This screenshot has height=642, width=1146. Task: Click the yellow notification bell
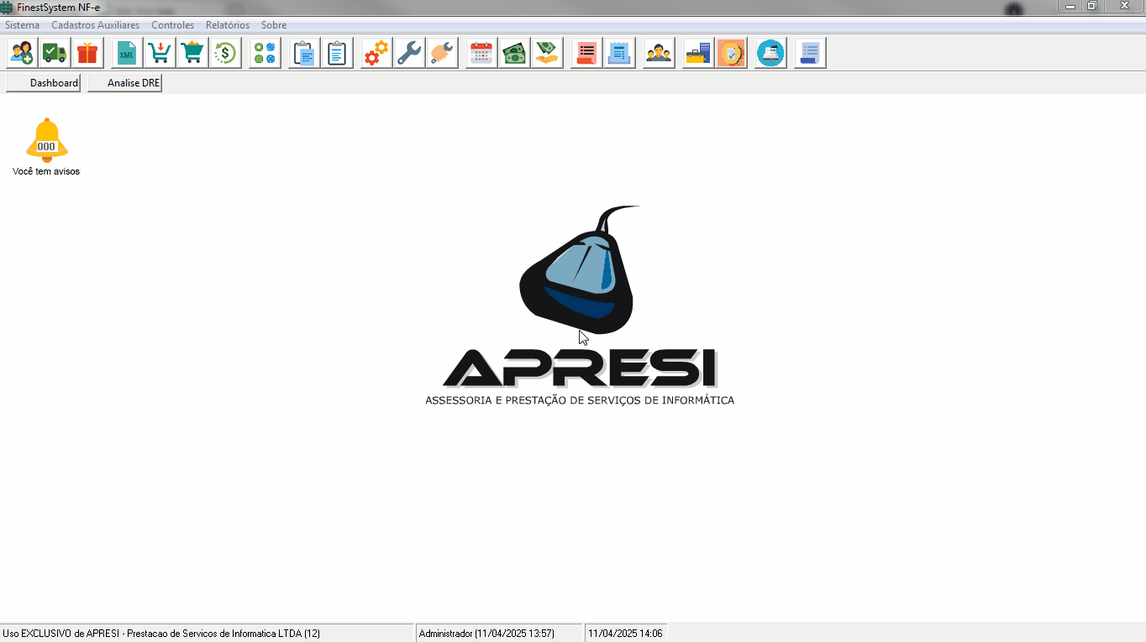point(46,140)
